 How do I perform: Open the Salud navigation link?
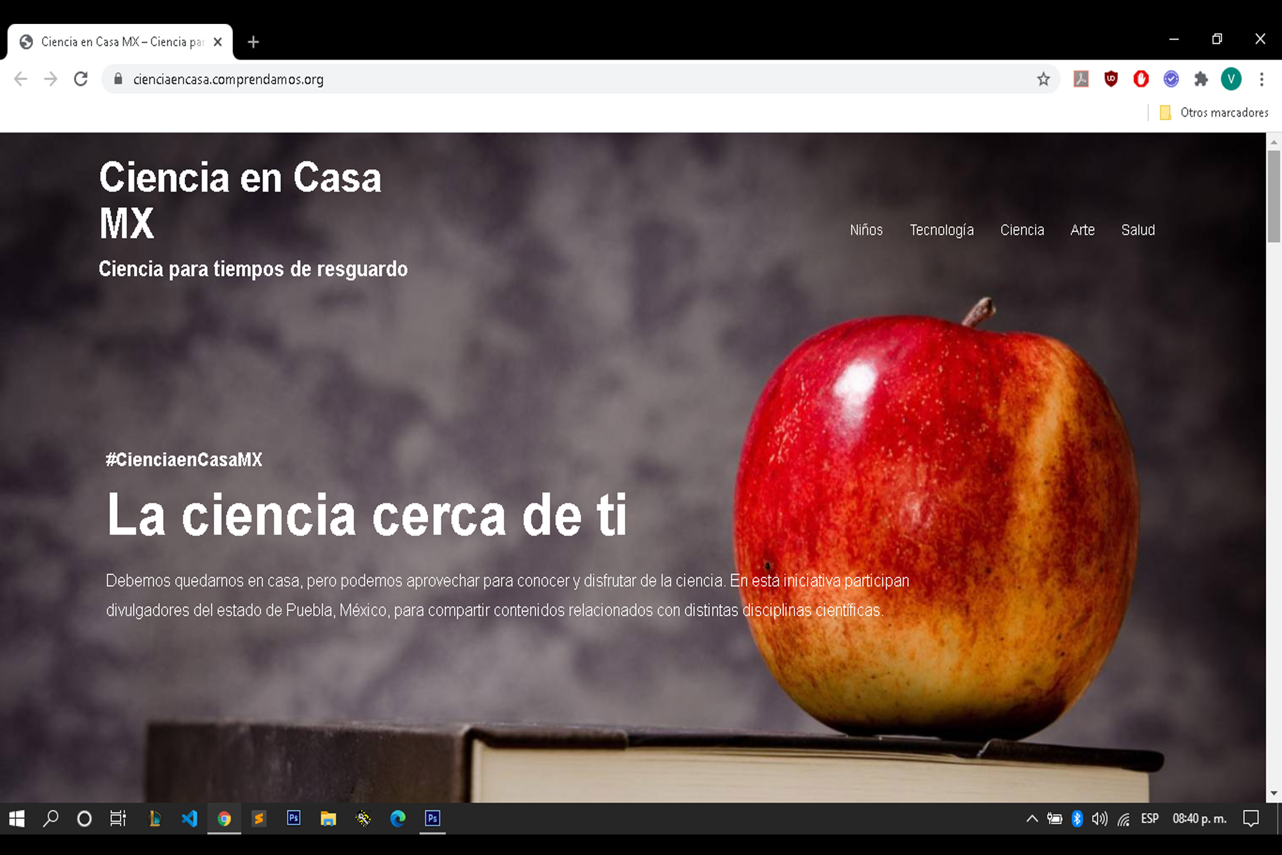pyautogui.click(x=1138, y=230)
